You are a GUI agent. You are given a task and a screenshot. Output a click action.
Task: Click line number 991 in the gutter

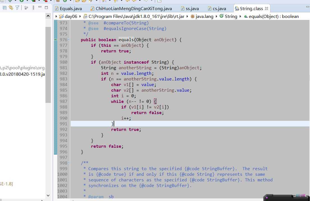[63, 124]
